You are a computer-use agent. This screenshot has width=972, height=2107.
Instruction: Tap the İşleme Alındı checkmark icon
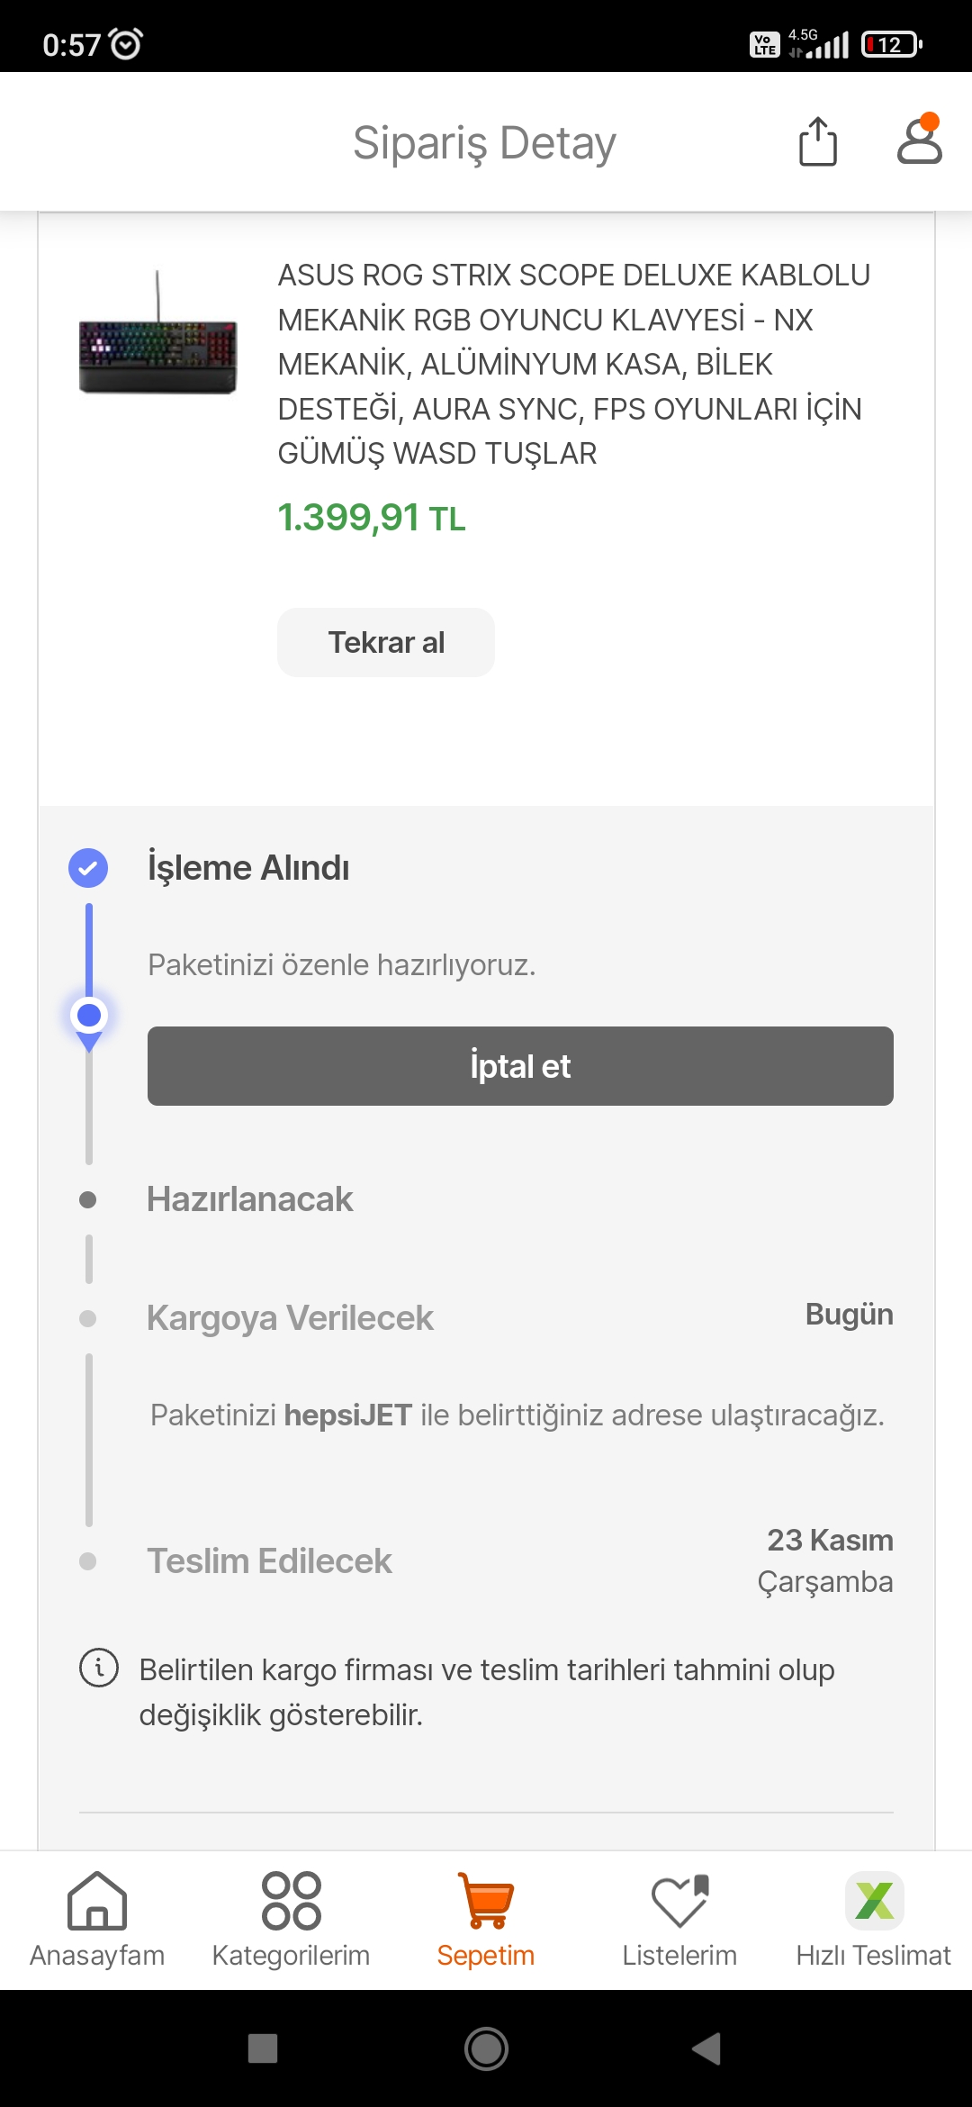(88, 868)
